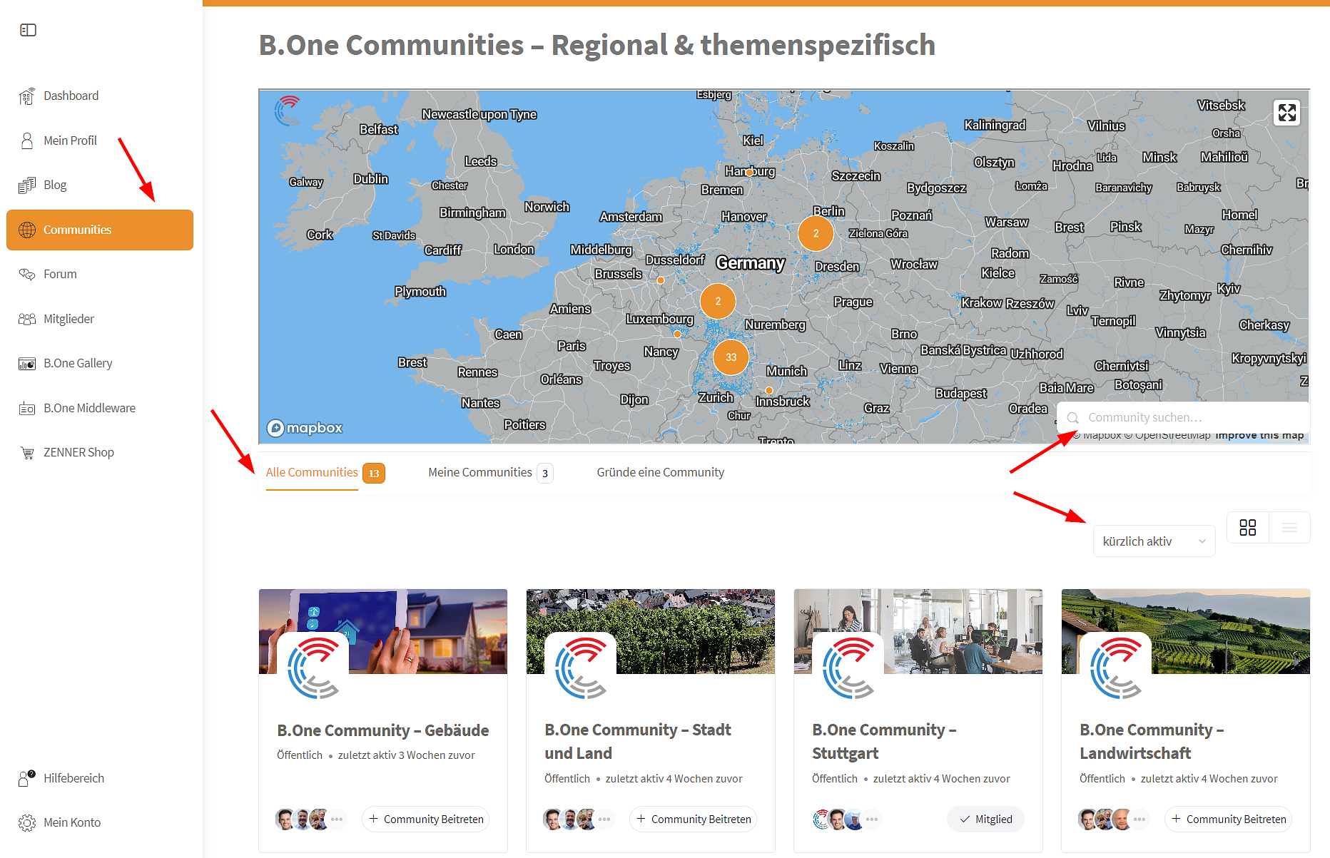The height and width of the screenshot is (858, 1330).
Task: Switch to list view layout
Action: [x=1289, y=528]
